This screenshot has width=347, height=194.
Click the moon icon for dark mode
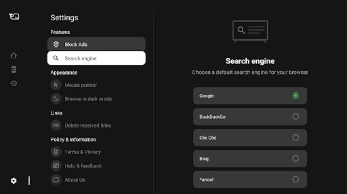coord(56,99)
